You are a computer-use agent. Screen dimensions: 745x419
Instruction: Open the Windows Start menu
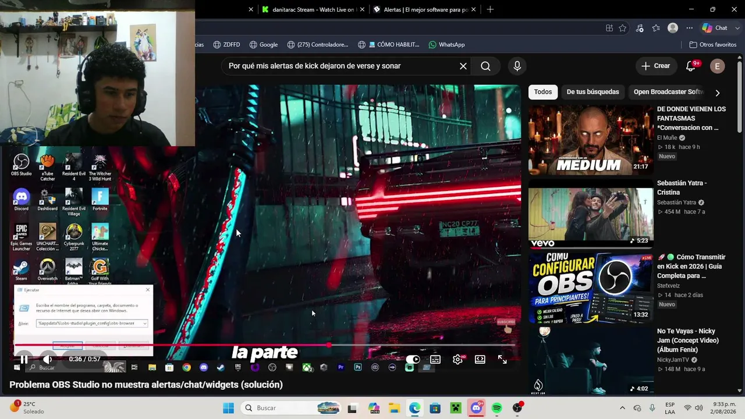(x=228, y=408)
